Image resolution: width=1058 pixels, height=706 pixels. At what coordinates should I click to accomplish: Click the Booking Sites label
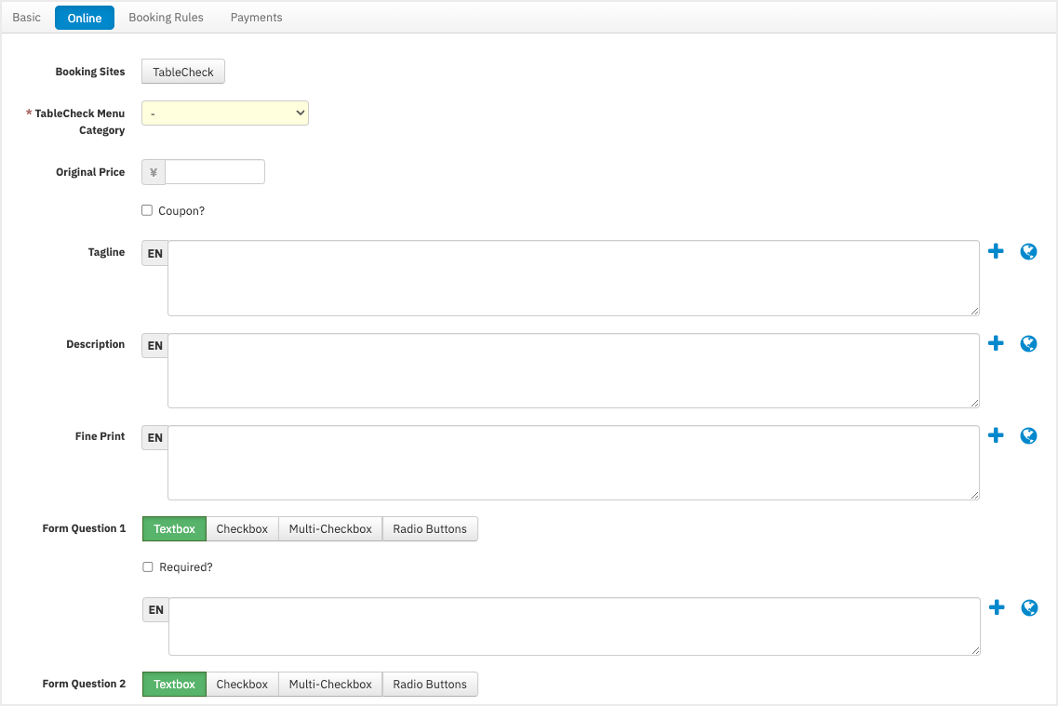tap(90, 72)
